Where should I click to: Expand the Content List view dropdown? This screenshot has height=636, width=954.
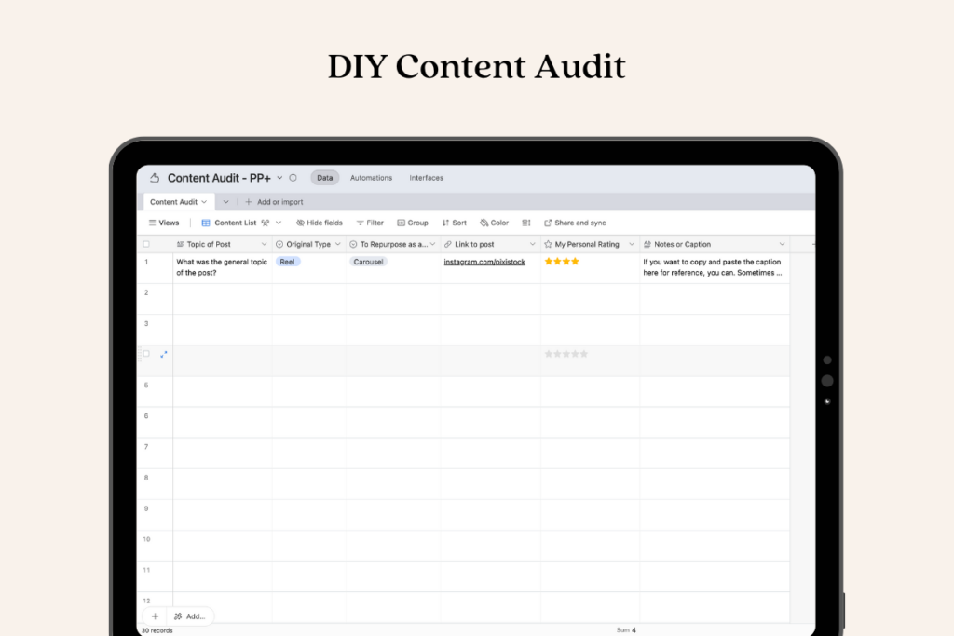point(279,223)
